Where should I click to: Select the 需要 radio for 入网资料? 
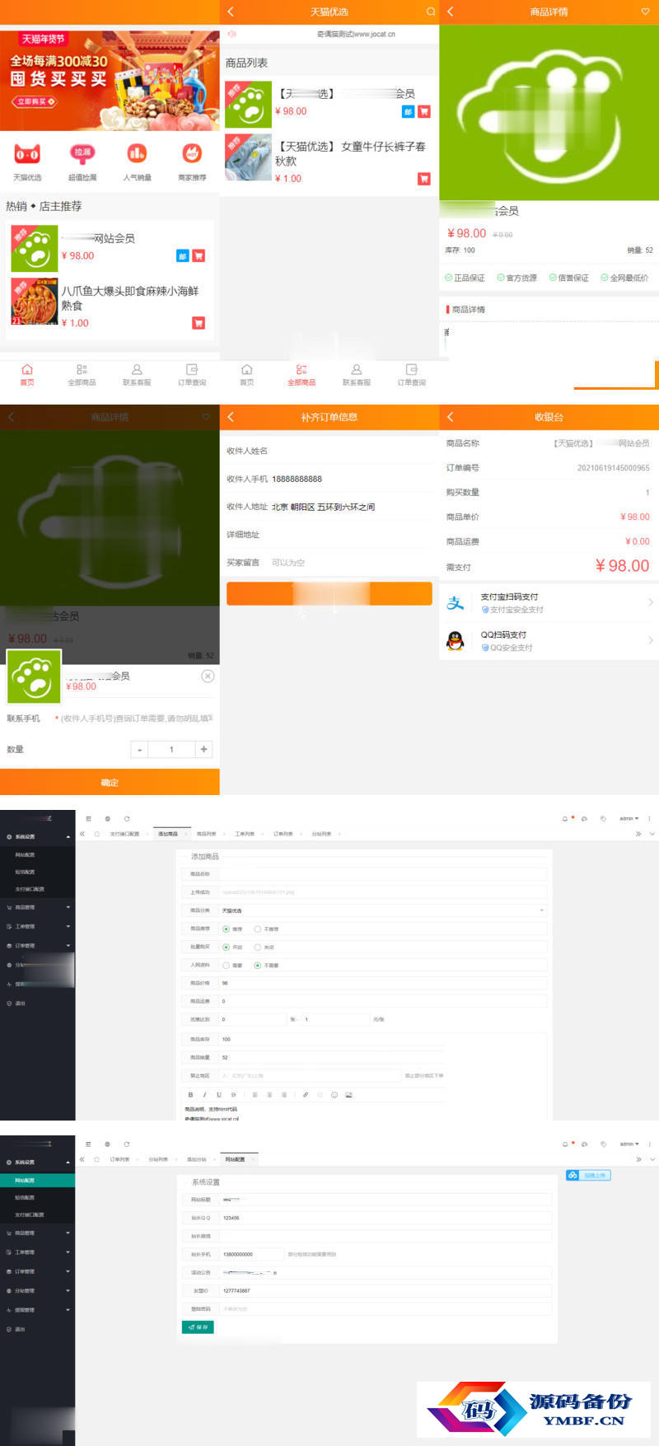click(x=227, y=965)
